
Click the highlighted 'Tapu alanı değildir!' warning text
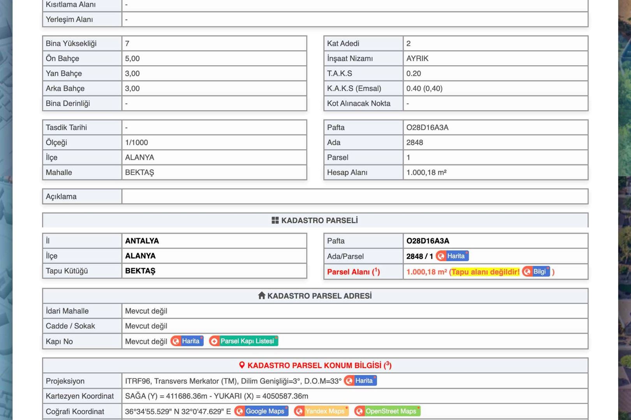pyautogui.click(x=485, y=272)
